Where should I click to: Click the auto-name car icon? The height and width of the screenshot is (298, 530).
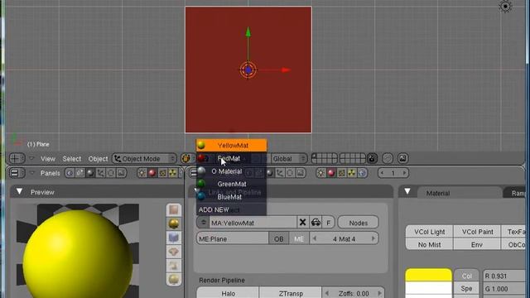click(316, 223)
